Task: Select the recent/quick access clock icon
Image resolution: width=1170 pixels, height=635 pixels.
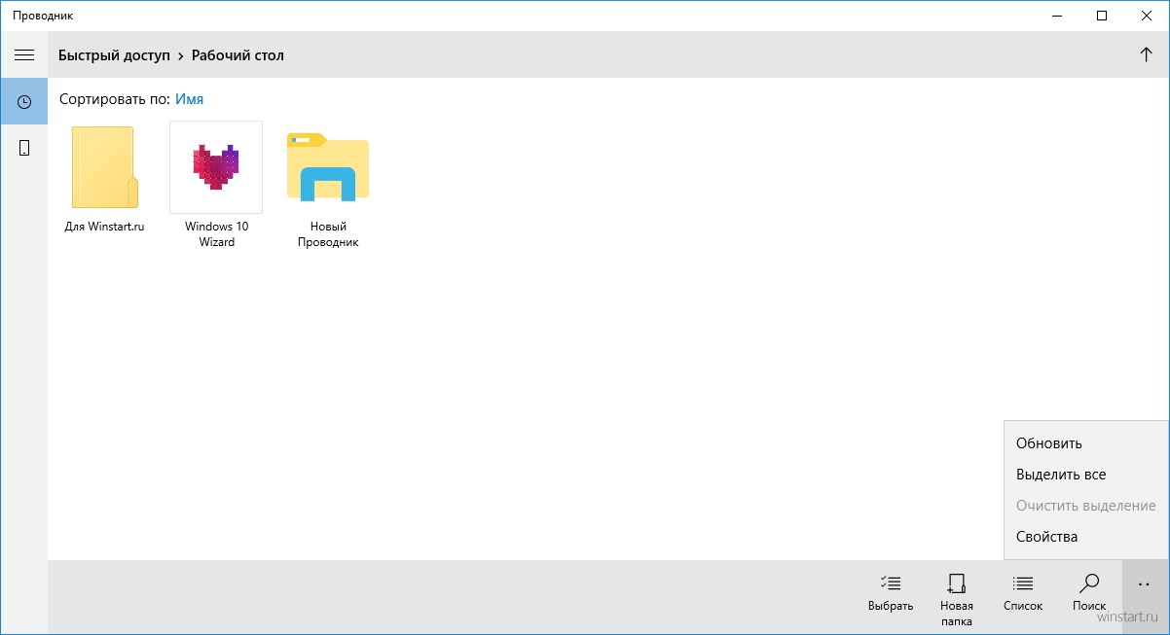Action: pos(23,101)
